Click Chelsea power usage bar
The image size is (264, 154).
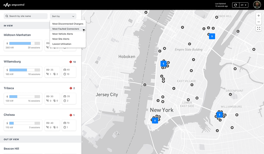pyautogui.click(x=25, y=123)
